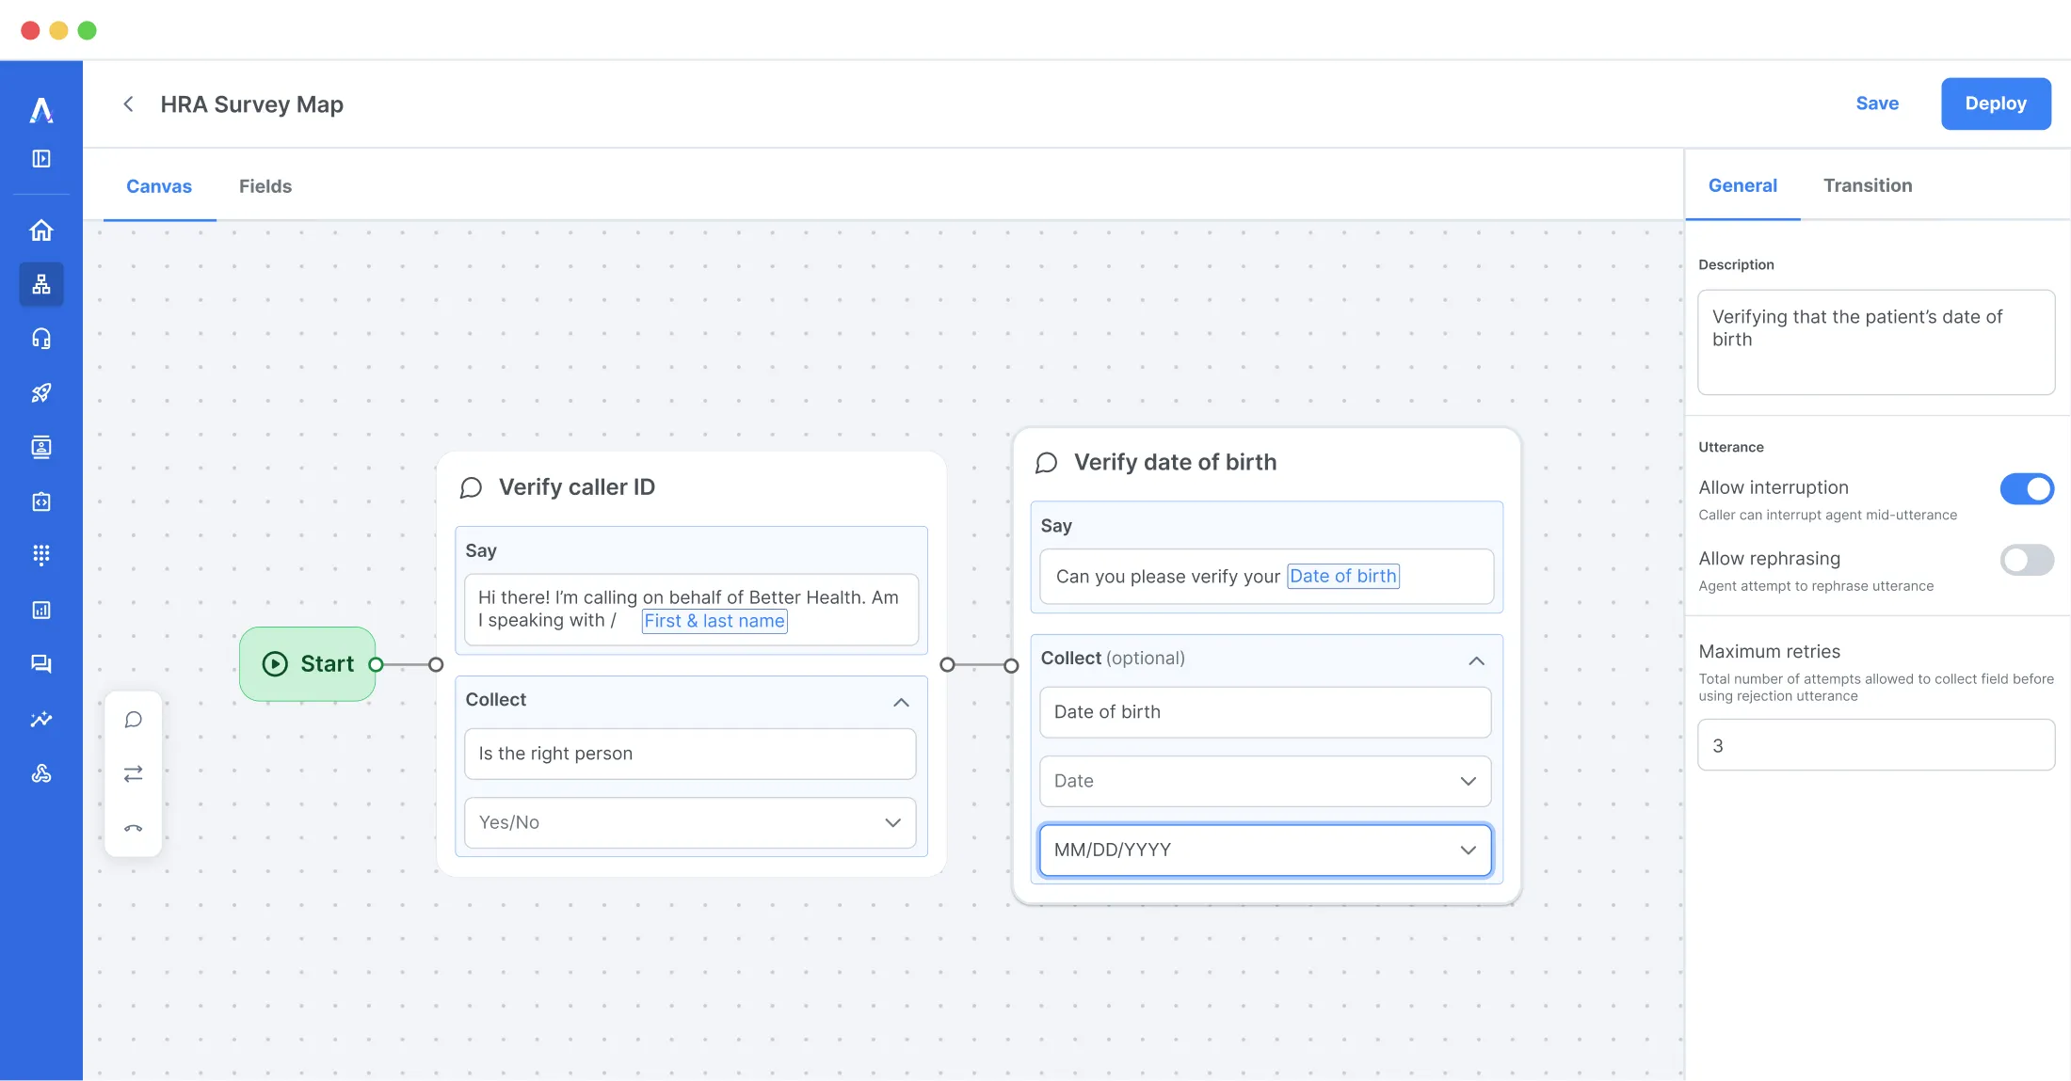Image resolution: width=2071 pixels, height=1081 pixels.
Task: Click the rocket launch icon in sidebar
Action: point(41,392)
